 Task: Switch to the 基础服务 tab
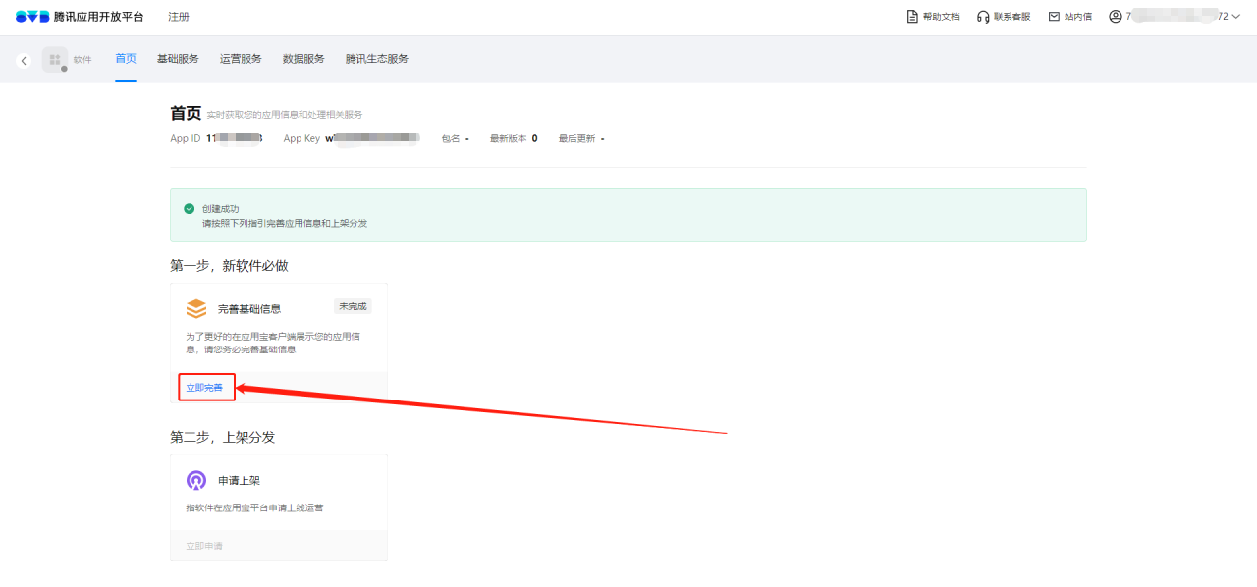pyautogui.click(x=177, y=58)
